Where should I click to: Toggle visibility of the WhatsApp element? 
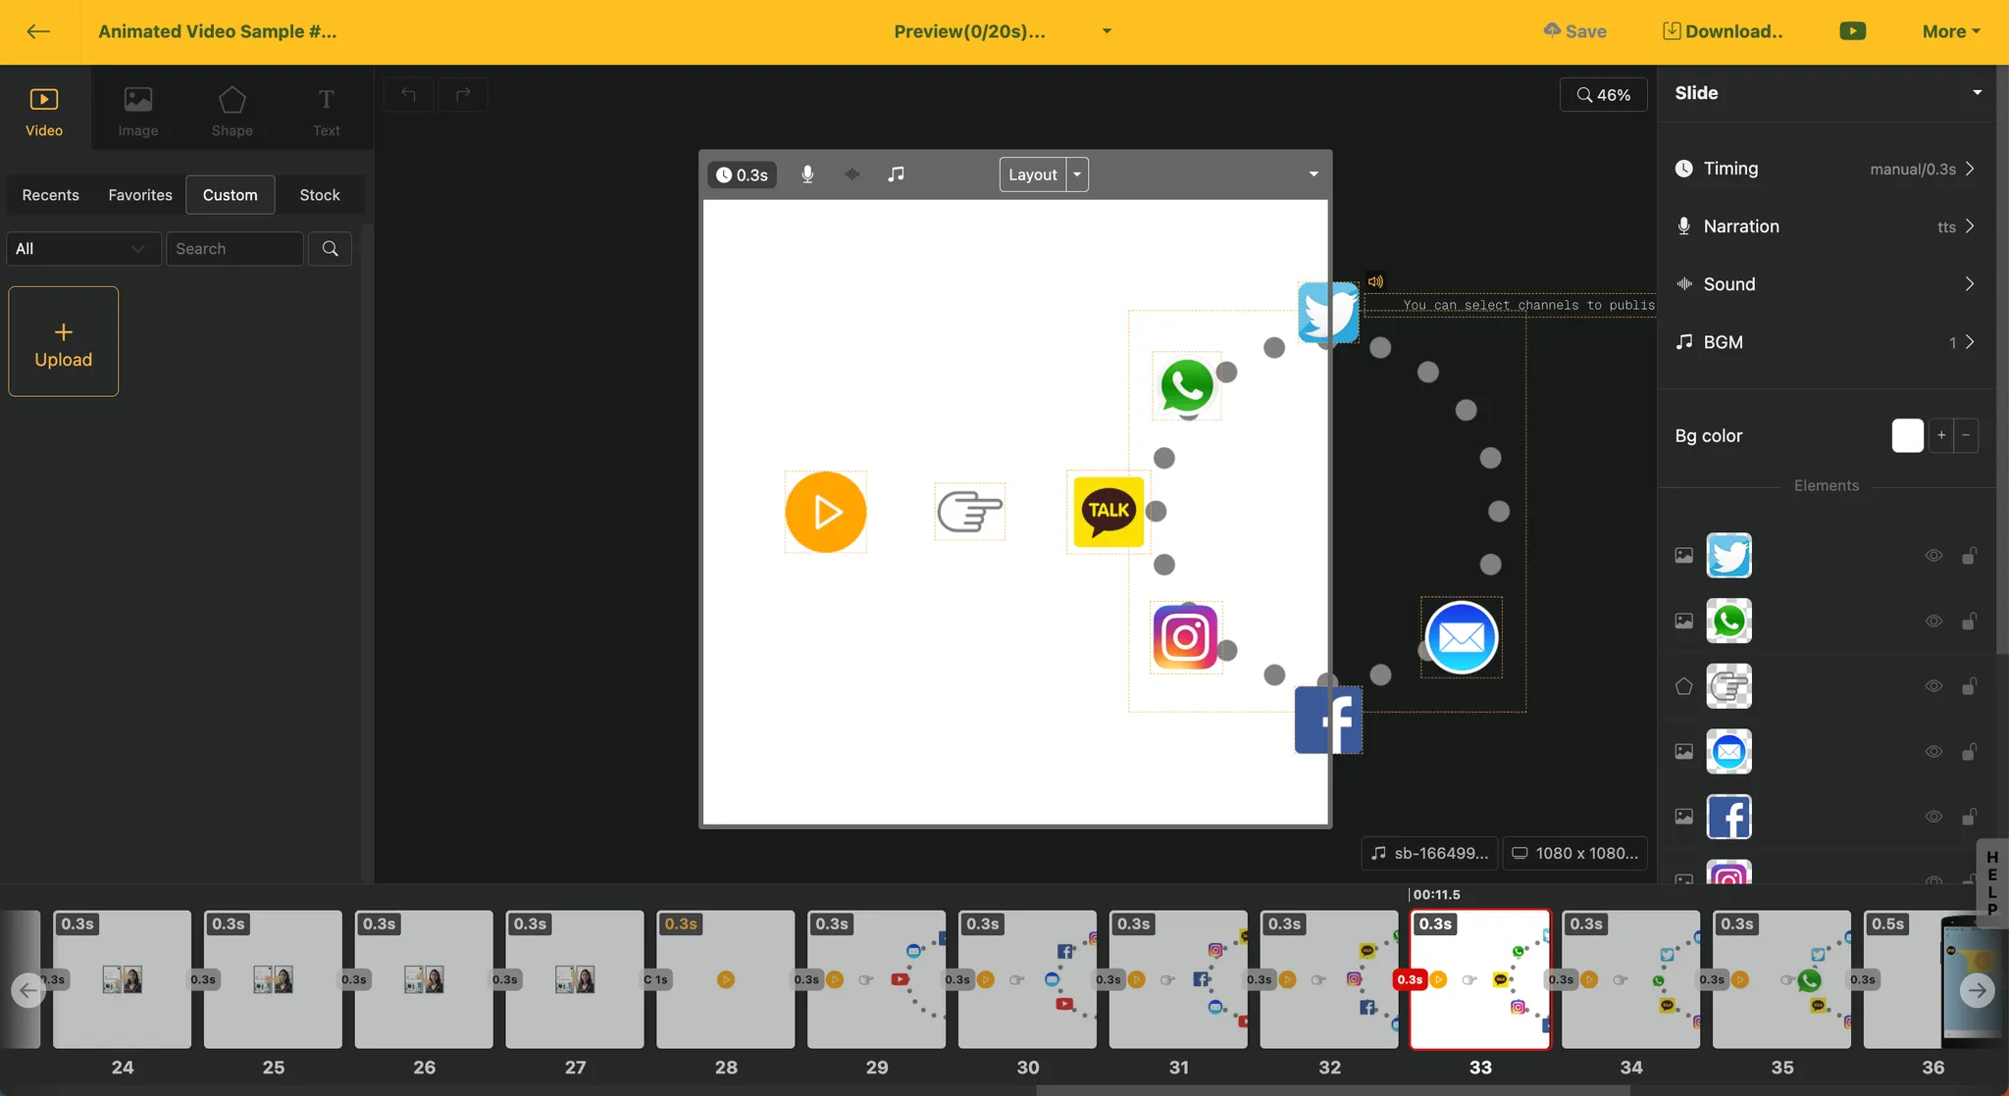[1933, 621]
